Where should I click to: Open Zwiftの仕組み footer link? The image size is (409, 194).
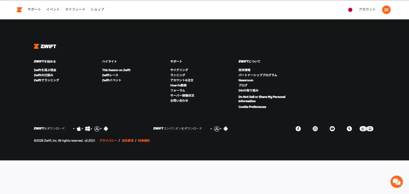pyautogui.click(x=44, y=75)
